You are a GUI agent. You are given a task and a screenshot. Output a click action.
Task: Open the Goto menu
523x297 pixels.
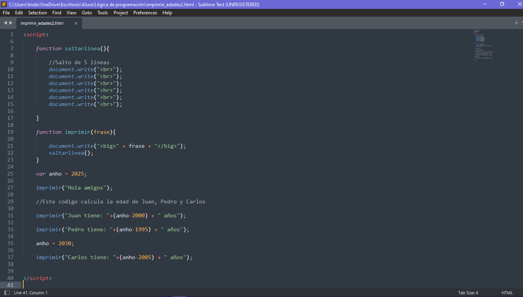tap(87, 13)
